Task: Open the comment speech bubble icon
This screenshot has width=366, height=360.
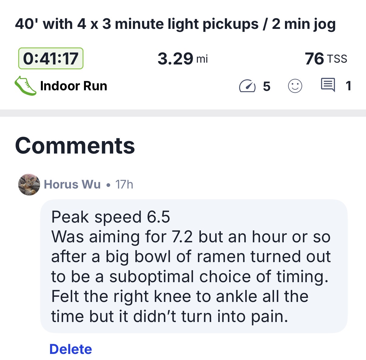Action: point(328,85)
